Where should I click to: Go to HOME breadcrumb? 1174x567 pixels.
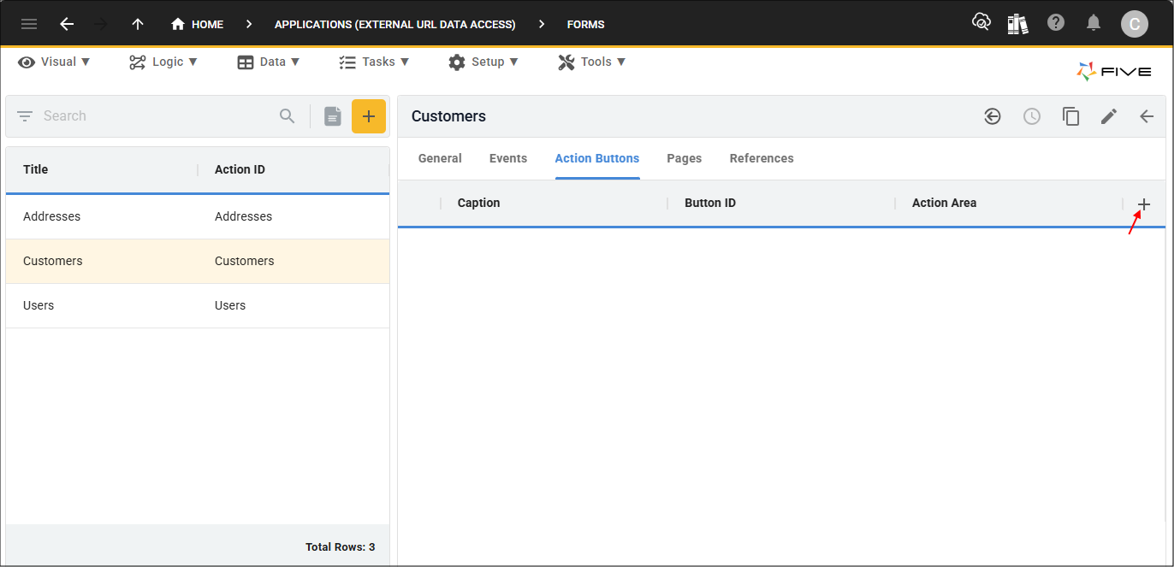click(x=198, y=24)
